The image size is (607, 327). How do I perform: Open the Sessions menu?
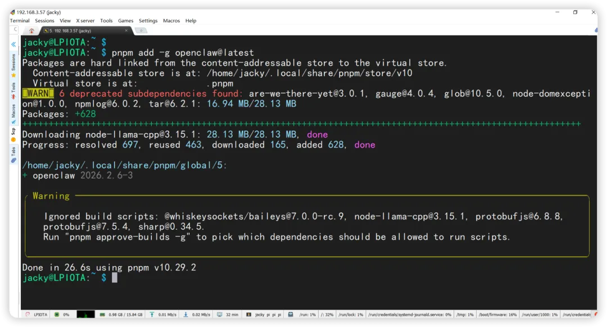[x=44, y=21]
